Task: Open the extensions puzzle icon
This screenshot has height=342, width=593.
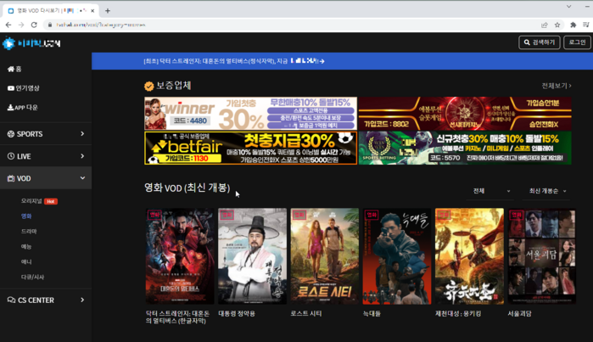Action: [573, 25]
